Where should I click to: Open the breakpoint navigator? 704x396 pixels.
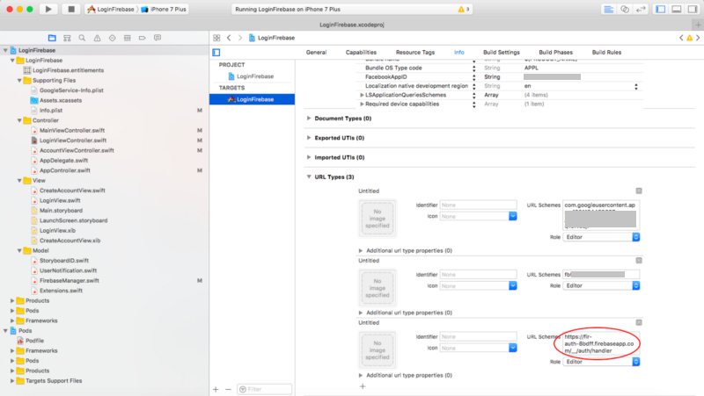coord(143,38)
